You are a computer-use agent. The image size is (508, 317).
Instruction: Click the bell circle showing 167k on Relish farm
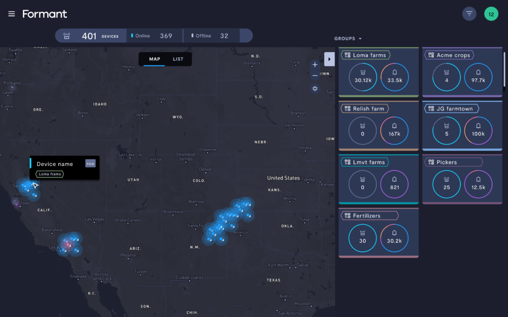tap(394, 131)
